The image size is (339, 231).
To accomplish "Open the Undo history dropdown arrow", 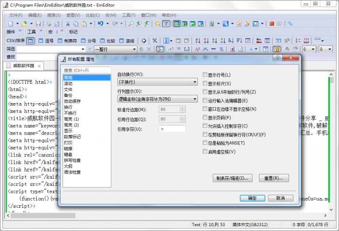I will [108, 24].
